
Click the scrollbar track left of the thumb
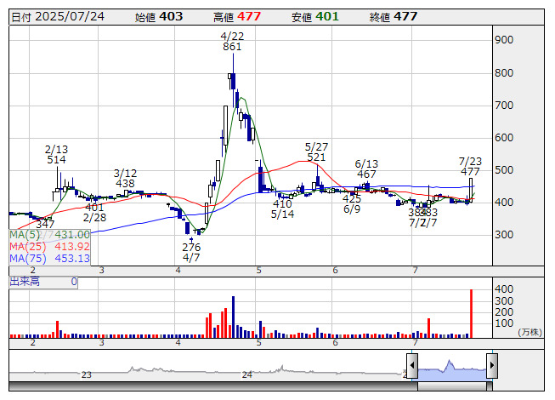pyautogui.click(x=213, y=386)
